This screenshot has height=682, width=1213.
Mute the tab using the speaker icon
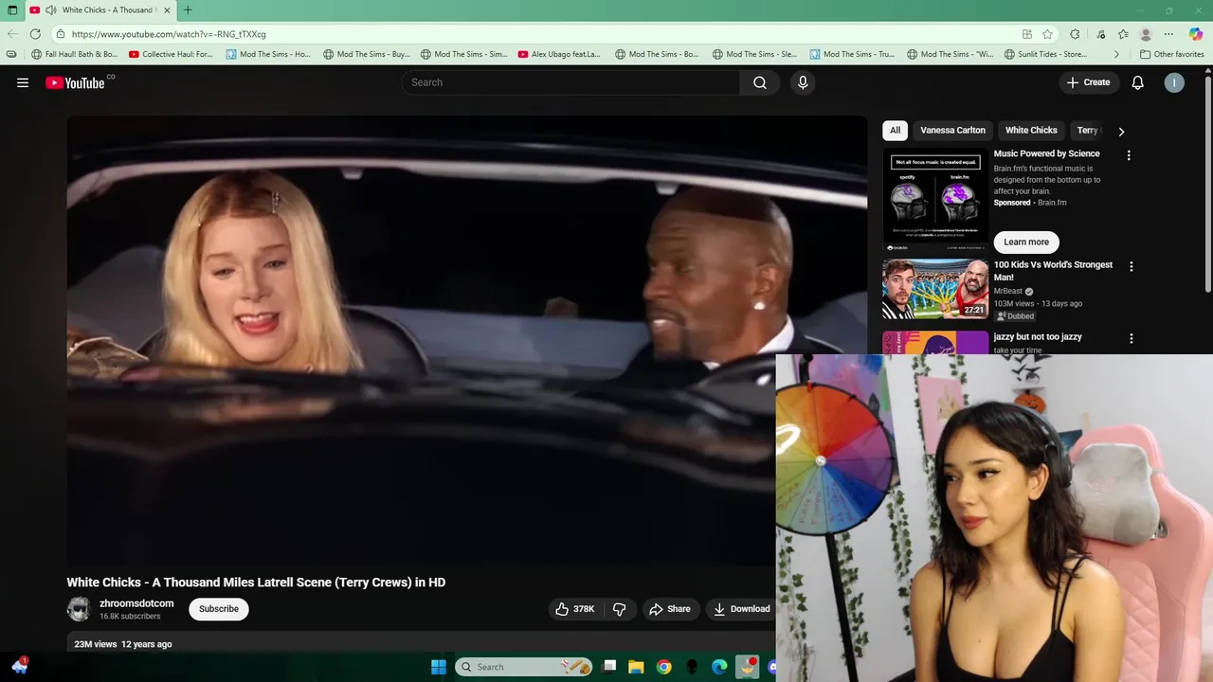[49, 9]
